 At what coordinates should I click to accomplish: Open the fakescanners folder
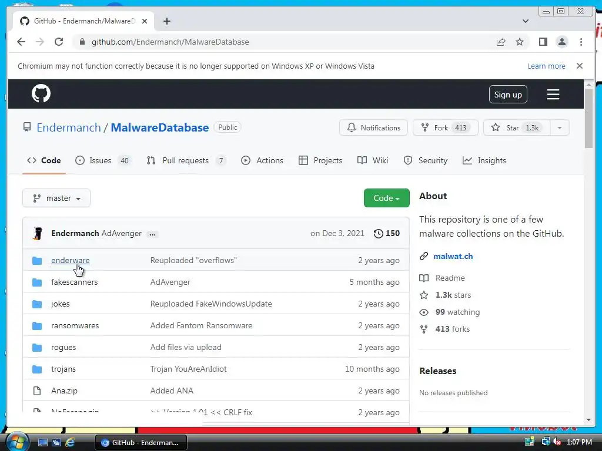[x=75, y=282]
